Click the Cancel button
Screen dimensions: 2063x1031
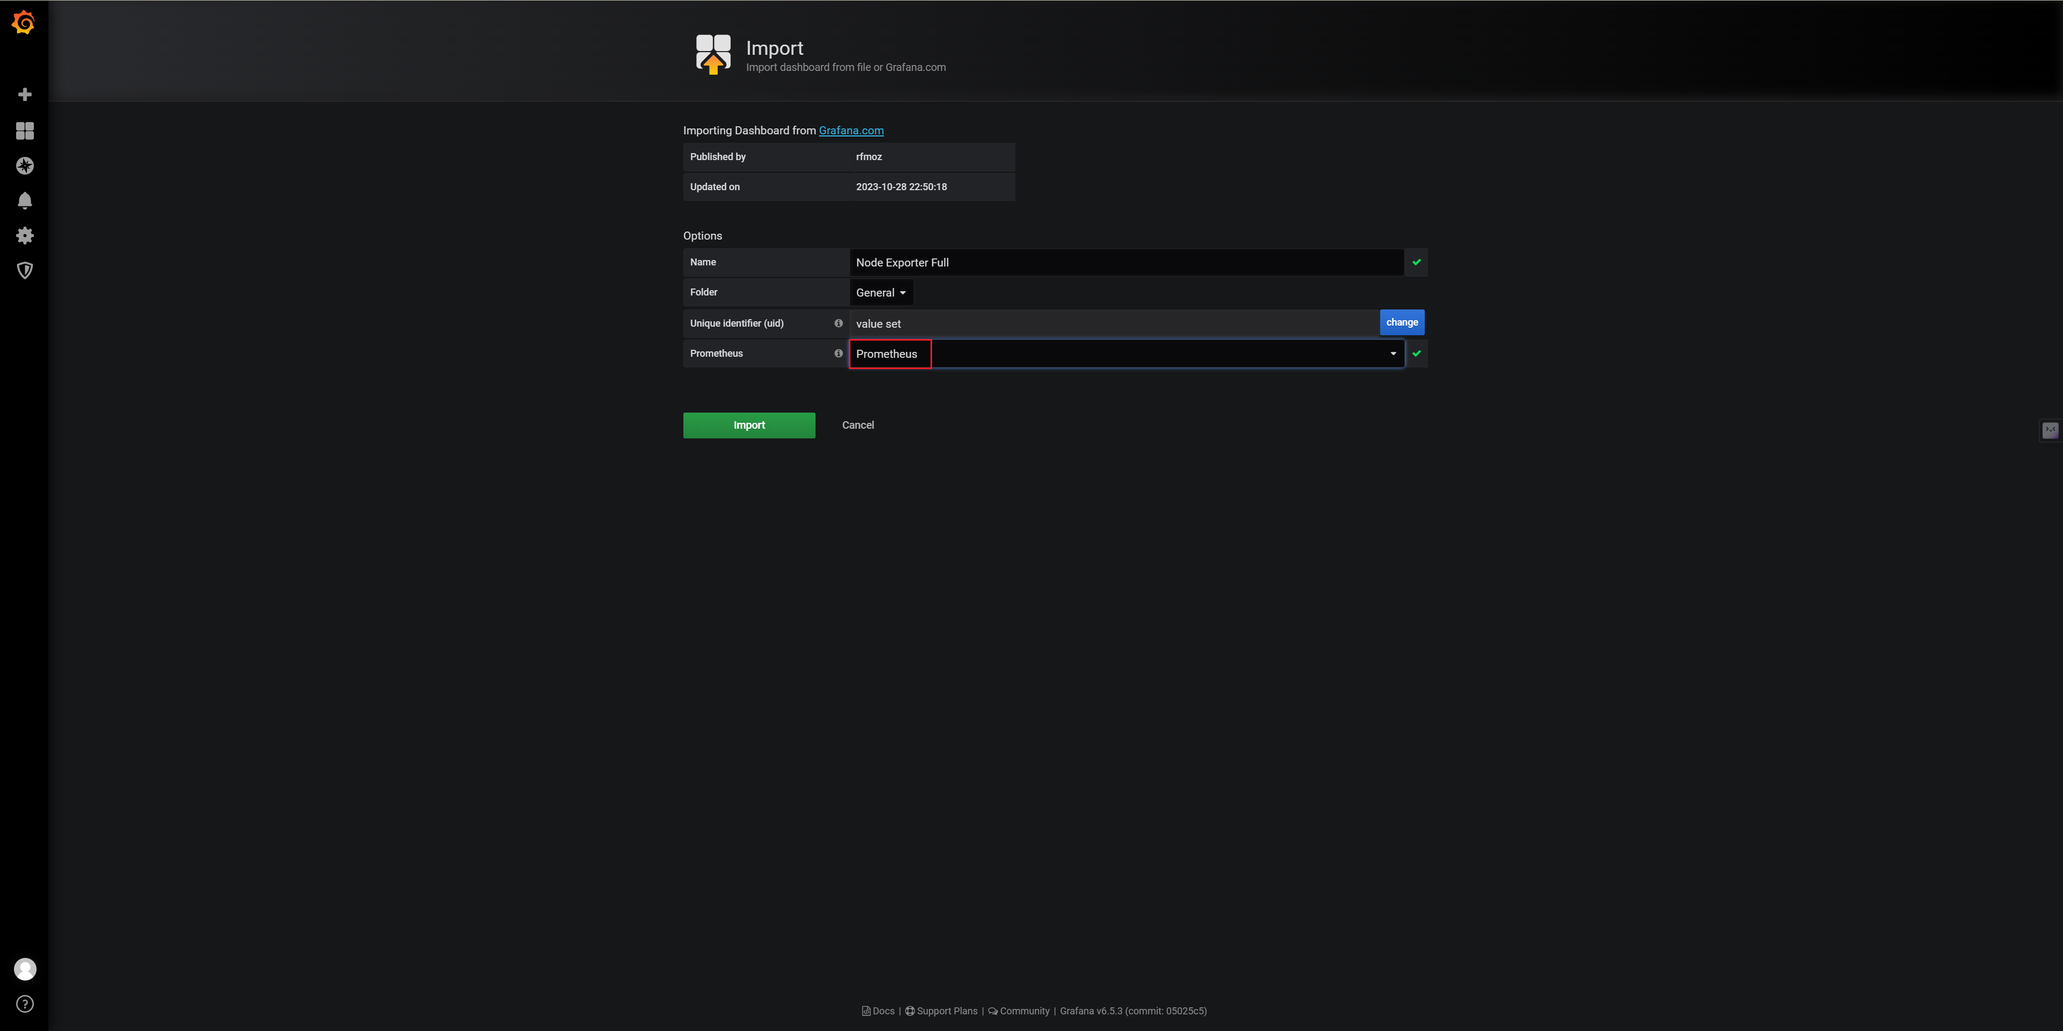[x=858, y=426]
